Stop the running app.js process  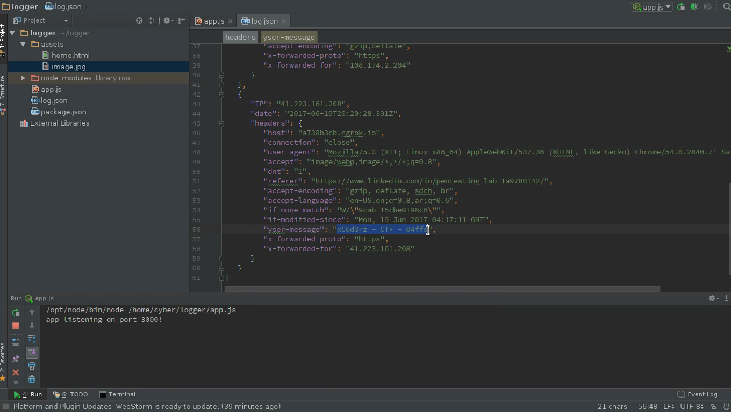(16, 326)
